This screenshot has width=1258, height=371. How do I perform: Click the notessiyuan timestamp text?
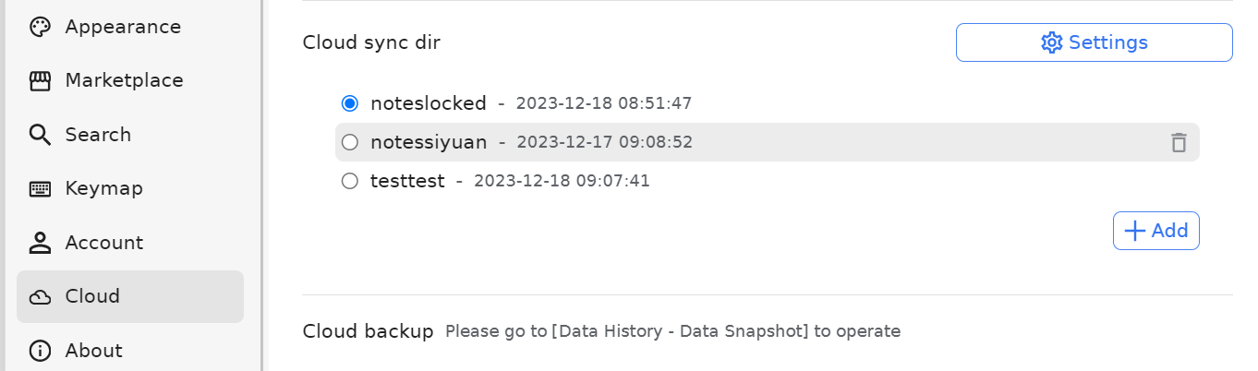604,142
